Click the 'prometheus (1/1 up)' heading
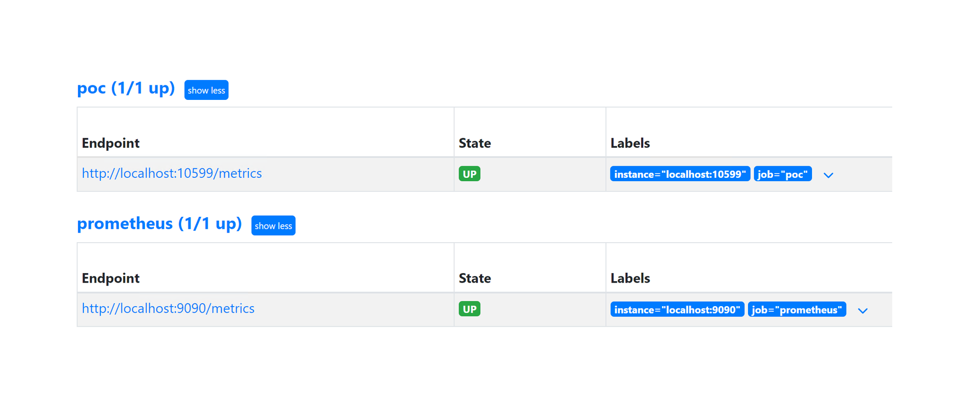This screenshot has width=960, height=409. coord(159,224)
